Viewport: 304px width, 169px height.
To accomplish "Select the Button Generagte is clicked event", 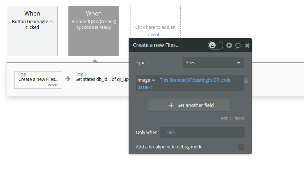I will 32,31.
